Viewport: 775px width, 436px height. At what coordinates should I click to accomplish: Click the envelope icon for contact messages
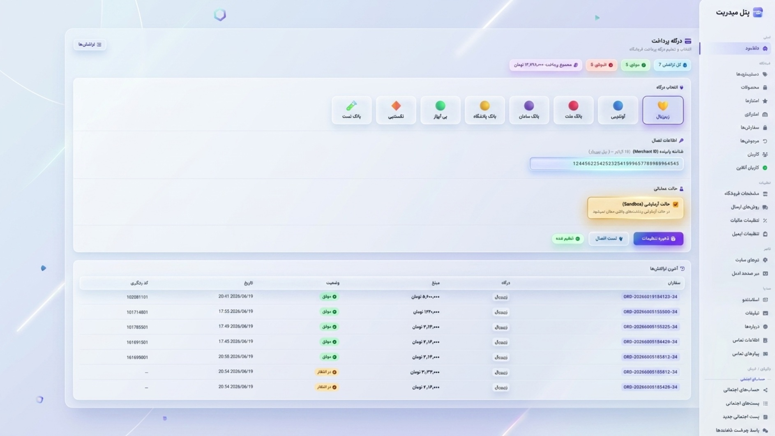coord(765,354)
